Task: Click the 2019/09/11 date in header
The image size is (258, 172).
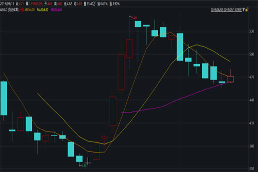Action: [x=8, y=3]
